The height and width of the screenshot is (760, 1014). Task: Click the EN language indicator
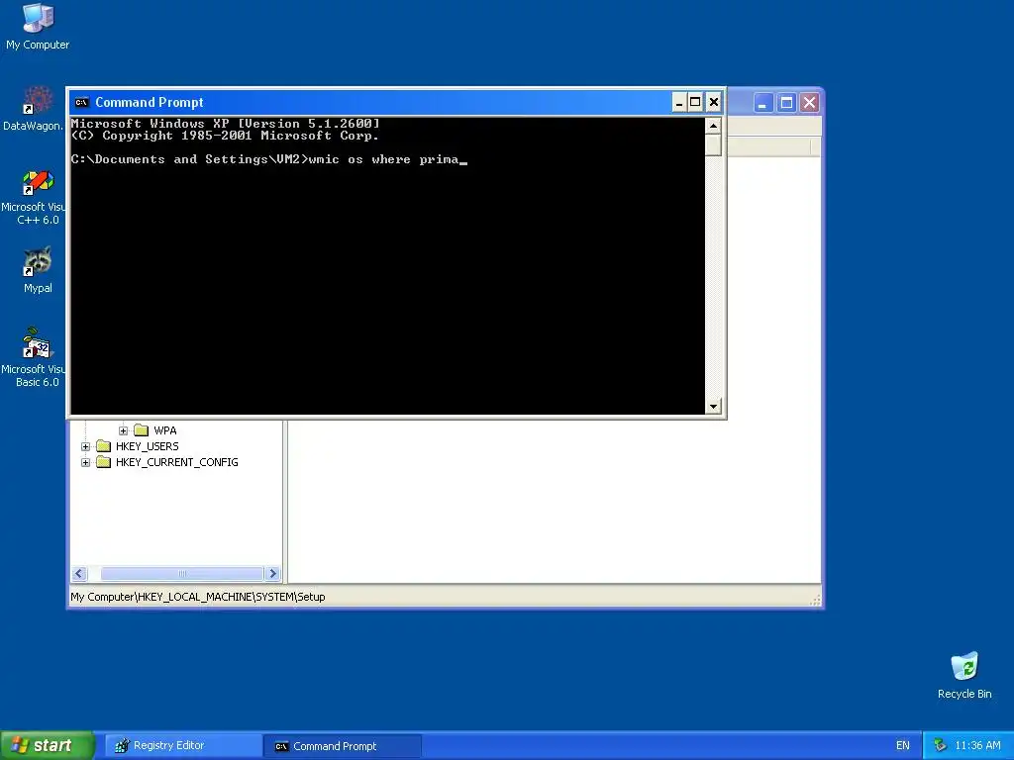coord(903,746)
